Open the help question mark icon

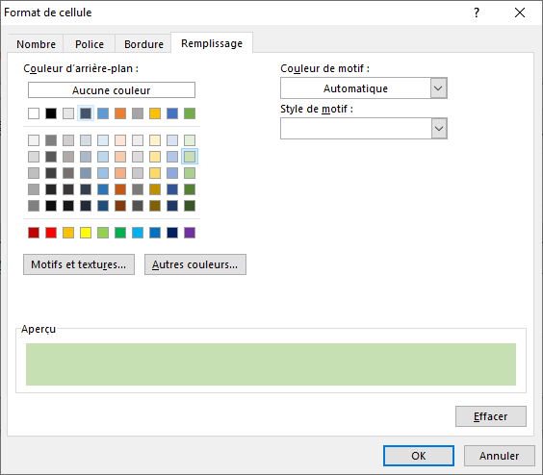(477, 12)
